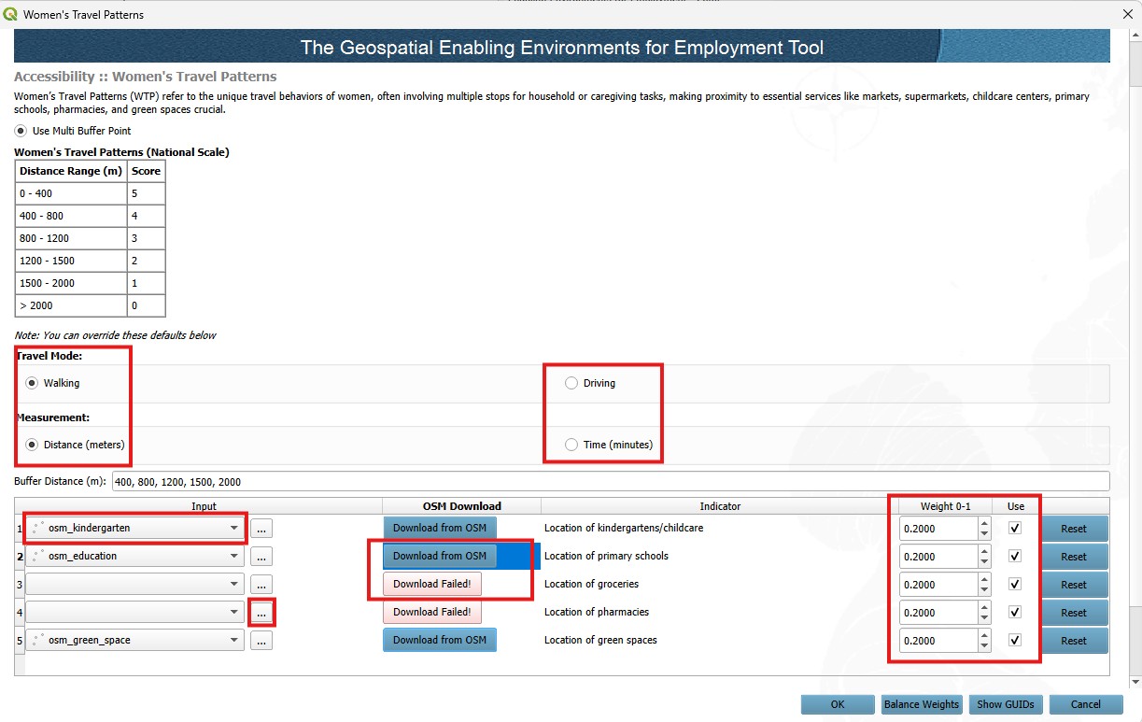Reset the green spaces row

tap(1074, 641)
